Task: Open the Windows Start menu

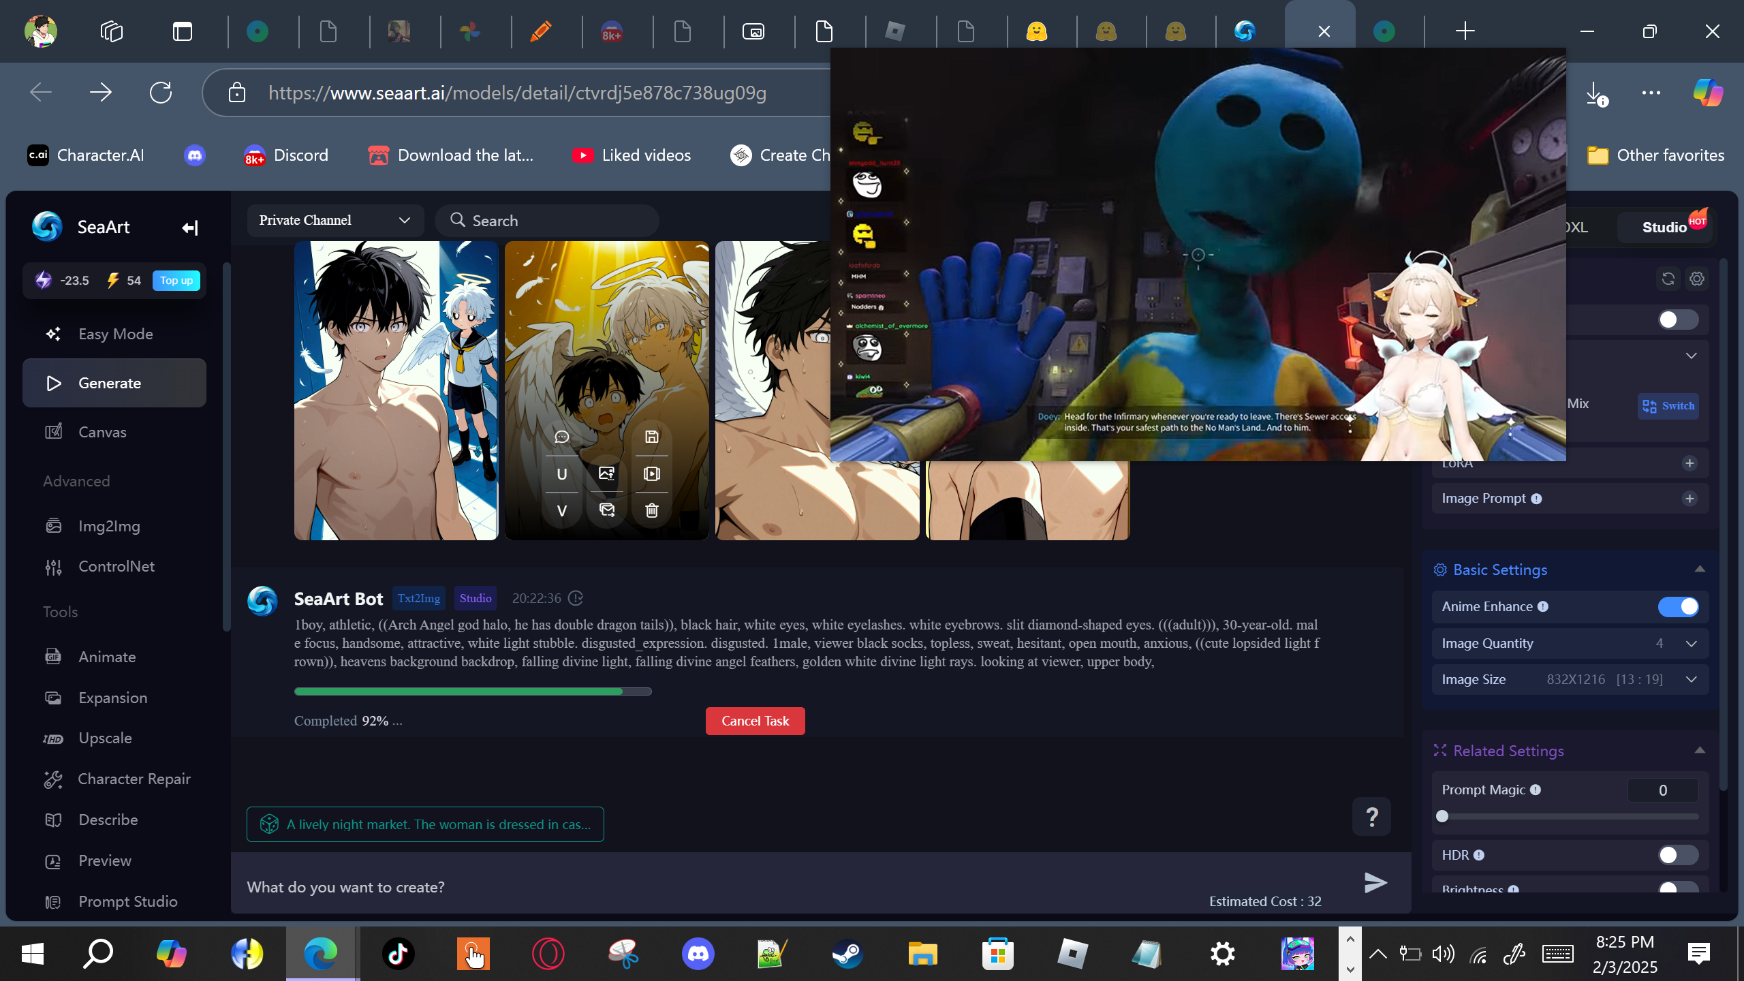Action: tap(33, 954)
